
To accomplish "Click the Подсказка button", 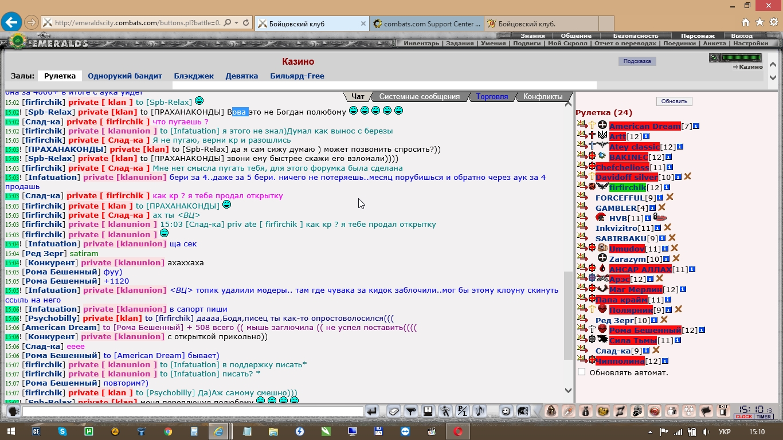I will click(x=637, y=61).
